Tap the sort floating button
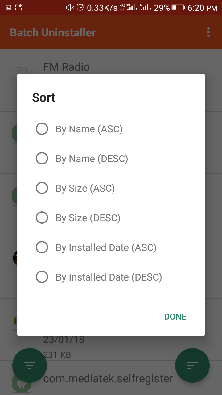This screenshot has height=395, width=222. 192,365
